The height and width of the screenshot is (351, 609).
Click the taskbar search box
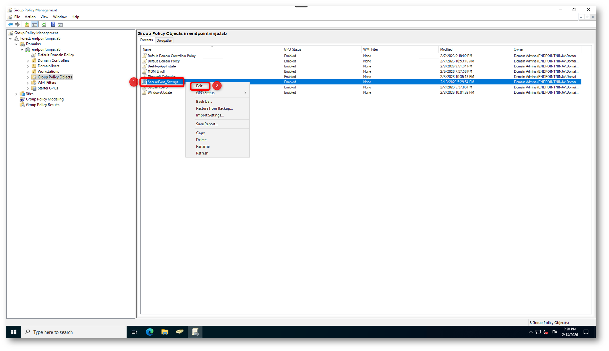[74, 332]
